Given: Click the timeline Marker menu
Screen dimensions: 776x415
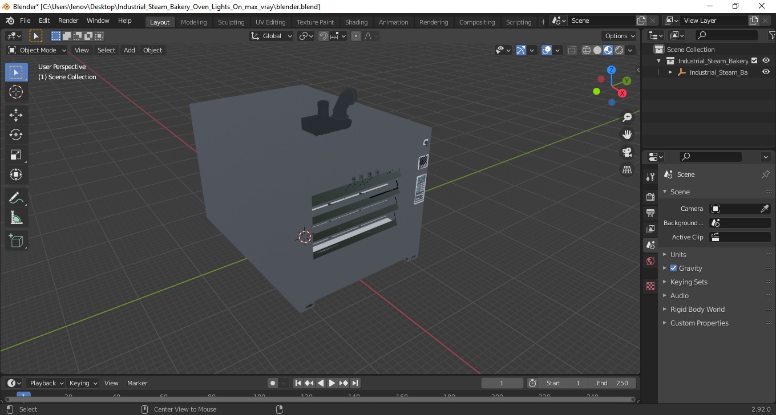Looking at the screenshot, I should 137,383.
